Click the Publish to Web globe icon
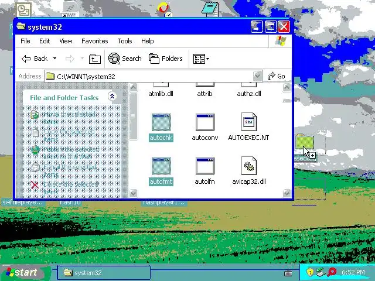This screenshot has width=375, height=281. point(35,150)
